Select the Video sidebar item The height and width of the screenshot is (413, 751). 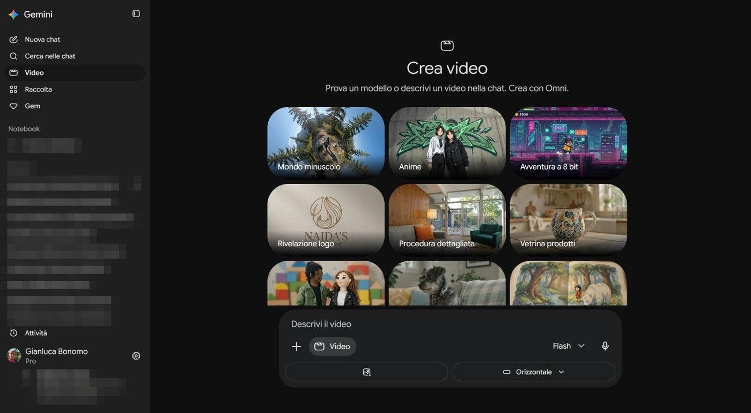pyautogui.click(x=75, y=73)
